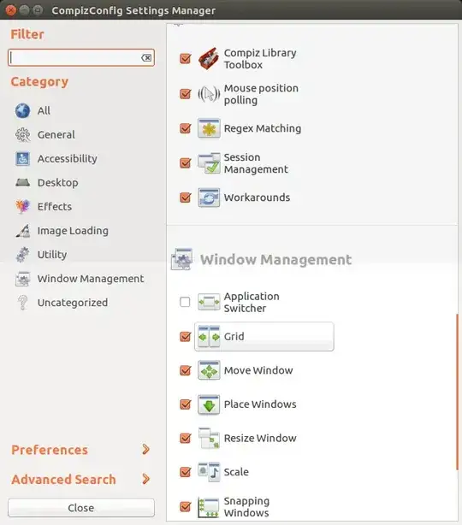
Task: Select the Desktop category label
Action: pyautogui.click(x=57, y=183)
